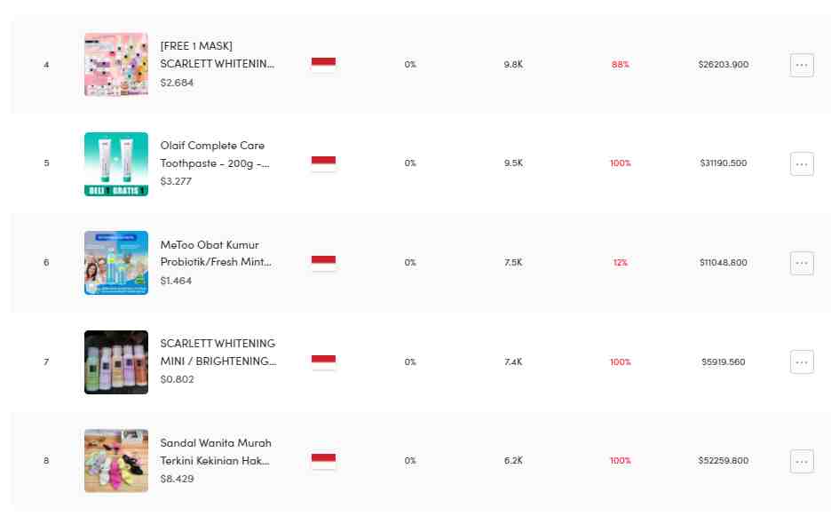839x524 pixels.
Task: Open the [FREE 1 MASK] SCARLETT WHITENING title link
Action: pos(218,54)
